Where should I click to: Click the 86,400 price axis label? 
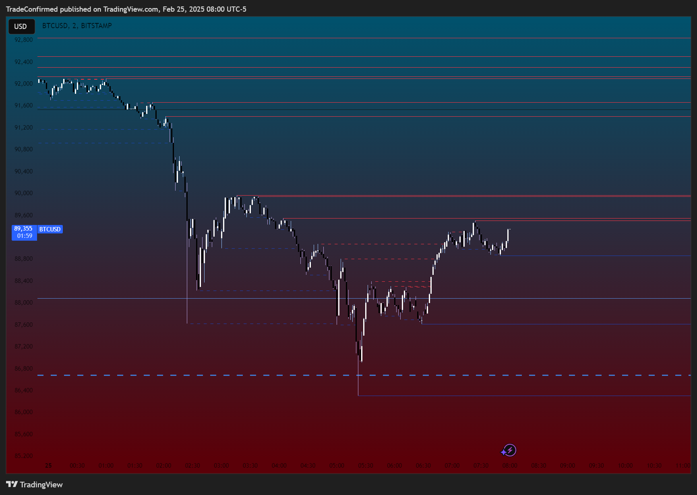[23, 390]
